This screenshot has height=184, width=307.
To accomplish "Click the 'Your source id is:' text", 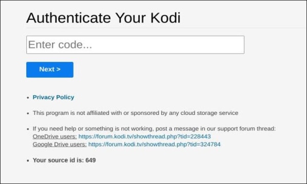I will tap(58, 160).
